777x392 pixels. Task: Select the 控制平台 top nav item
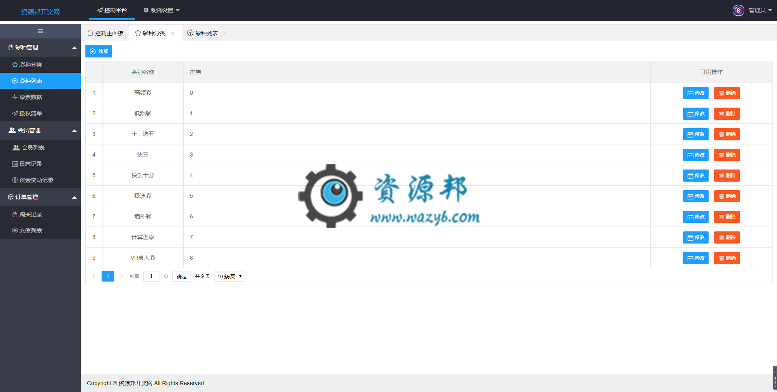point(112,10)
